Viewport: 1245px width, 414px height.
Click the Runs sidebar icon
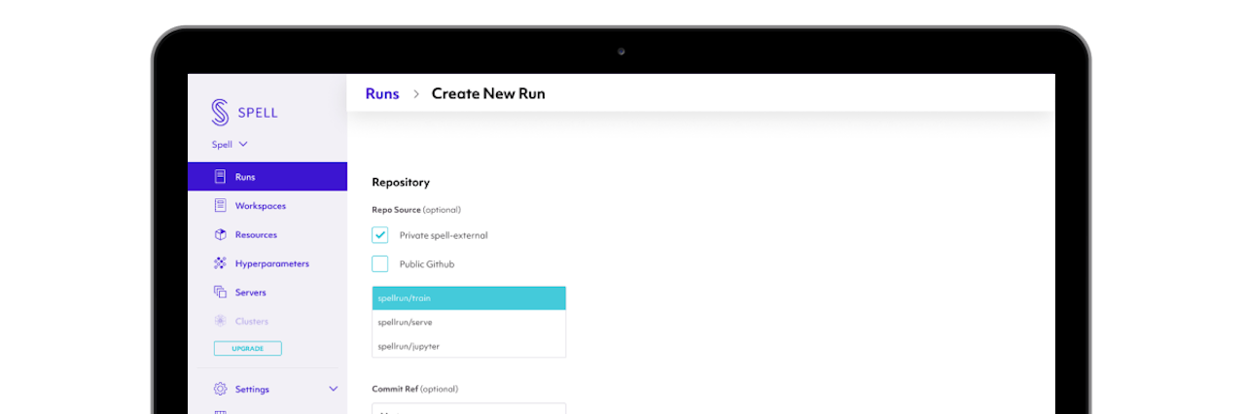[220, 177]
